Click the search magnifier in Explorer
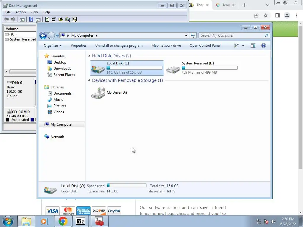 pos(266,35)
